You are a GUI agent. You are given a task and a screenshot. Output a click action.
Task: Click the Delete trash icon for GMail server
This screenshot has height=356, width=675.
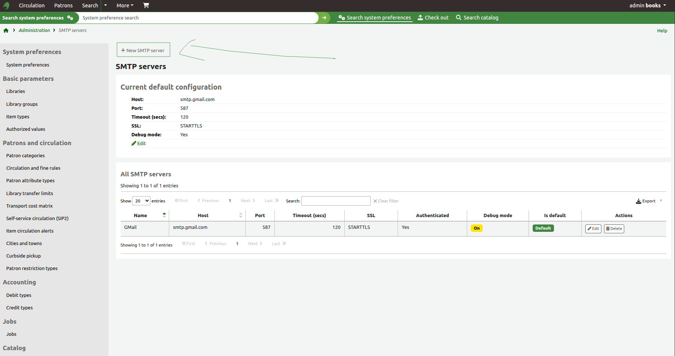[614, 229]
